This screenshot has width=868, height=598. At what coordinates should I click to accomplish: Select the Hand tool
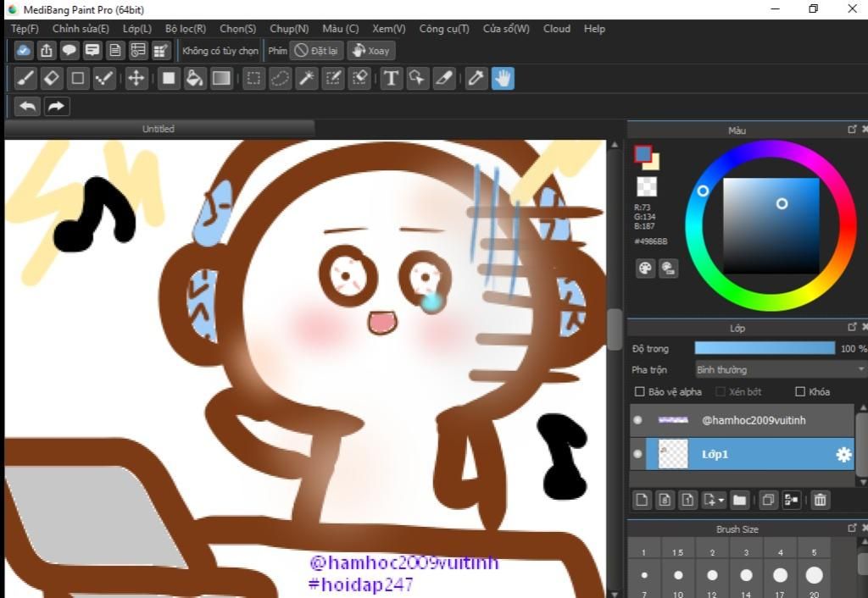point(503,78)
